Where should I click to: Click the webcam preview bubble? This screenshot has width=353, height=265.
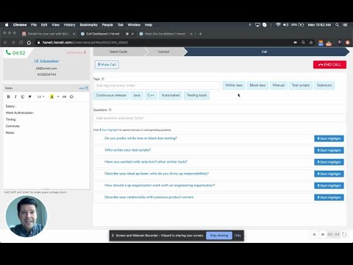(x=26, y=216)
